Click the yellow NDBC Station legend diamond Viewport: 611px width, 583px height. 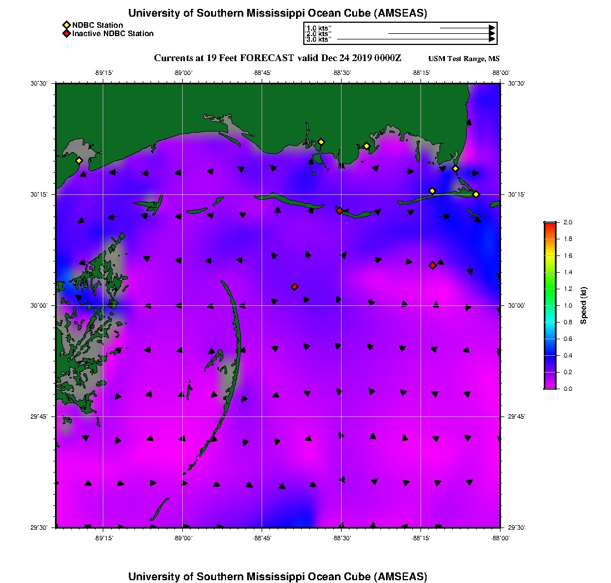point(67,25)
